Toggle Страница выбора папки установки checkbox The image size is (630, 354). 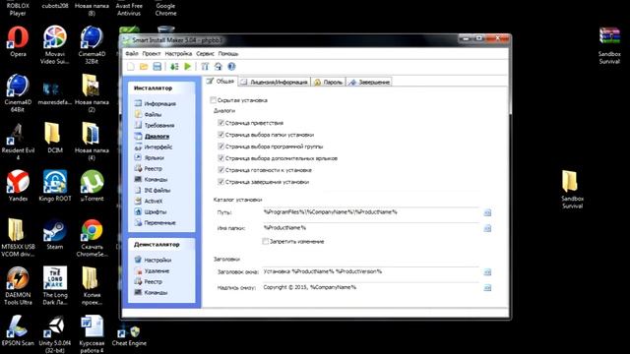tap(220, 135)
